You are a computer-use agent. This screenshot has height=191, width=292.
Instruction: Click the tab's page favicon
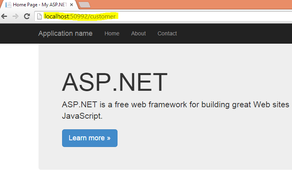coord(8,5)
